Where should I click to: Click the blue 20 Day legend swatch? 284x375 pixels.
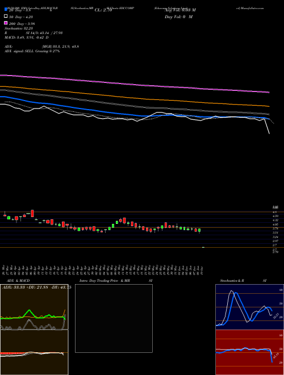click(6, 10)
